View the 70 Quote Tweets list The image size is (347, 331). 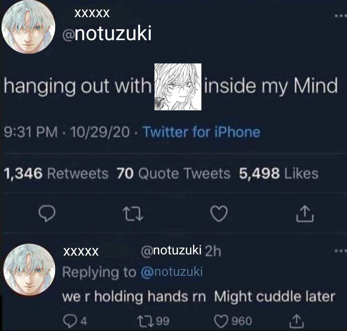click(173, 173)
